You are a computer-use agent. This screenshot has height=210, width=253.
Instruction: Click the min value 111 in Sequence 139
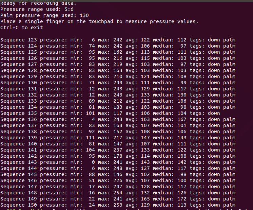coord(90,138)
